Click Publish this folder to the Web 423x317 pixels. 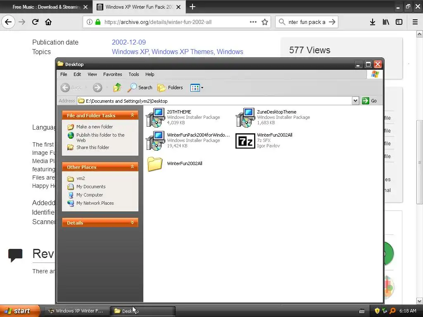(100, 137)
